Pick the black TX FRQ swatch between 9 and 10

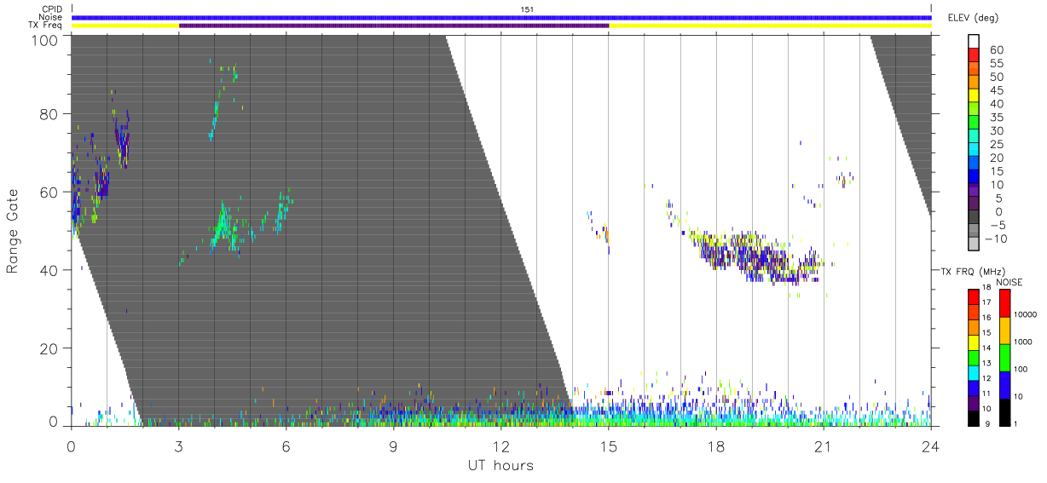point(974,418)
